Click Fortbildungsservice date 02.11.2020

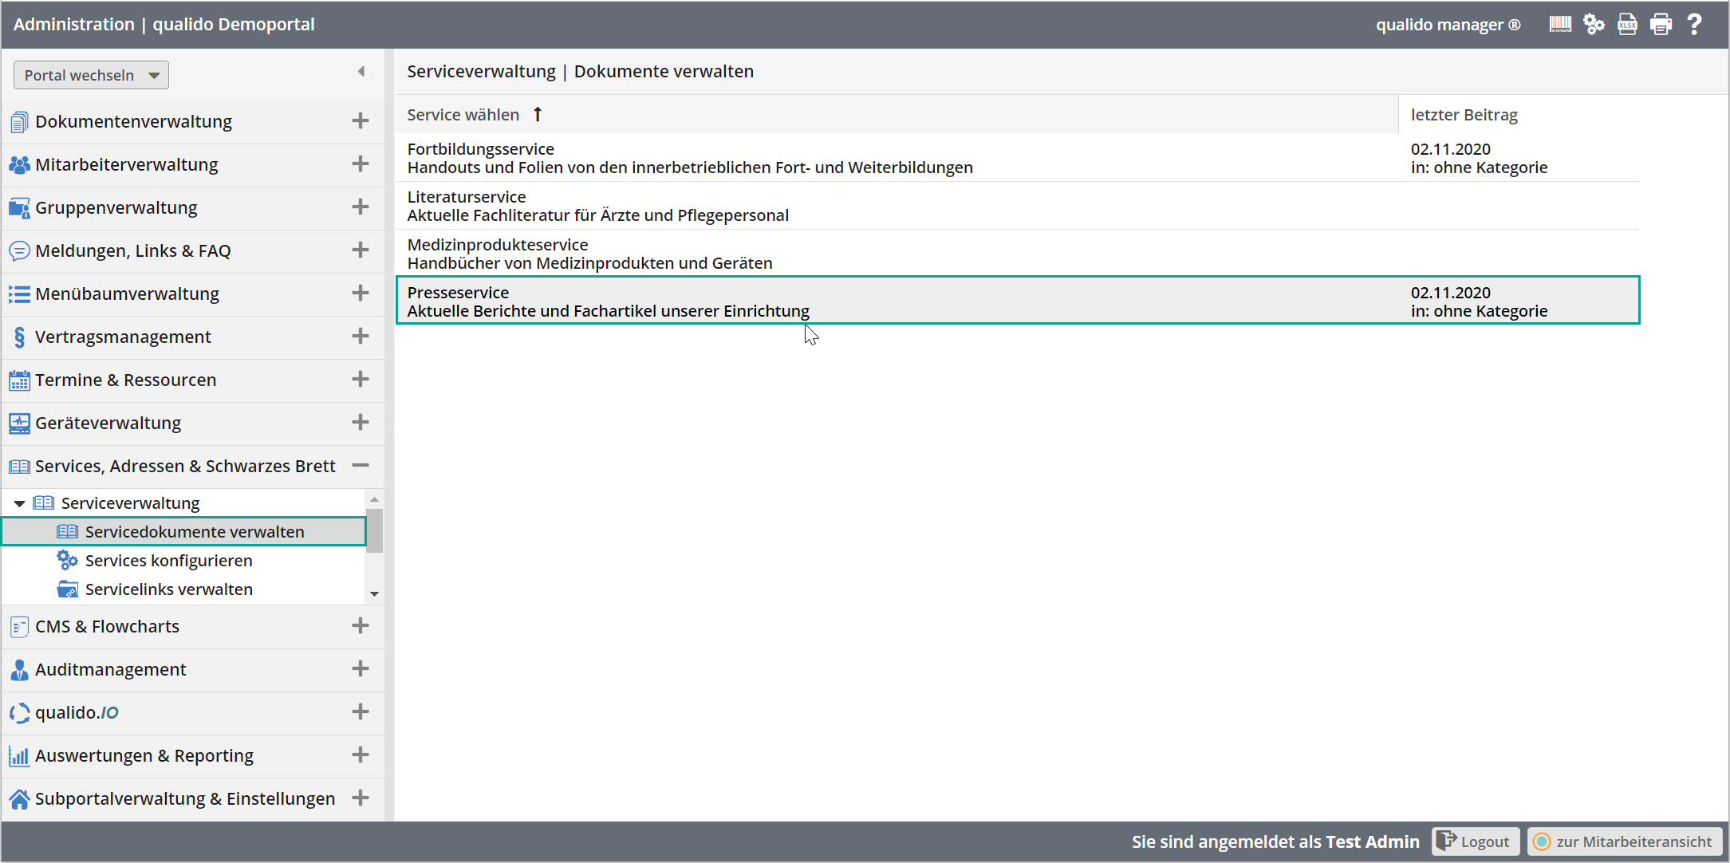pyautogui.click(x=1450, y=149)
